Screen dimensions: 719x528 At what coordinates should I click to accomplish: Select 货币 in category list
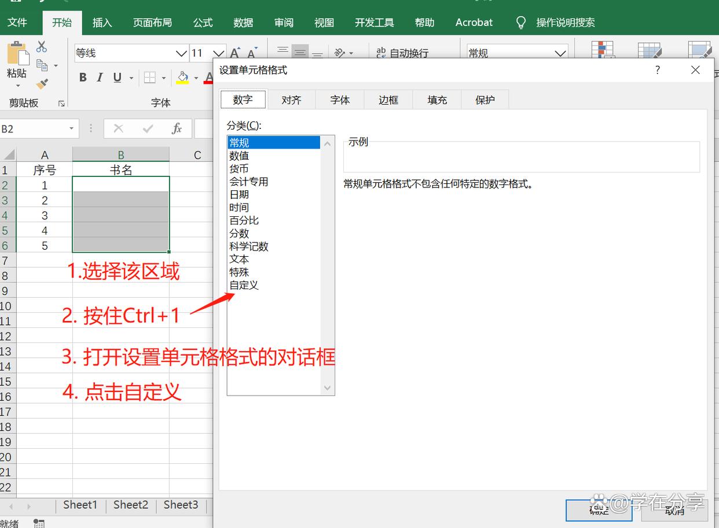click(x=239, y=169)
